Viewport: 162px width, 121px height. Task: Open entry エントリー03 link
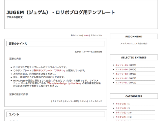point(122,74)
